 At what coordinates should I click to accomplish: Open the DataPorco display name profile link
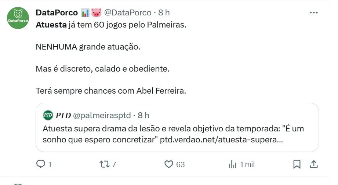[57, 12]
